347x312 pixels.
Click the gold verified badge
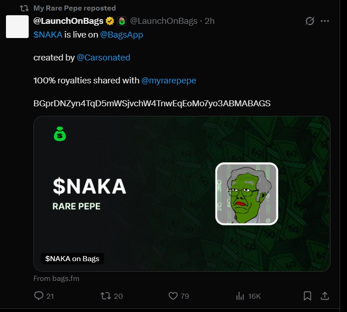point(110,21)
